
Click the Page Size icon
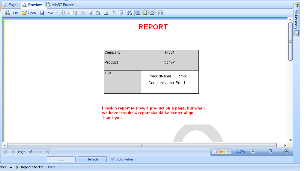click(x=98, y=13)
